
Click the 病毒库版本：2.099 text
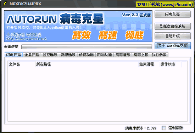pos(140,128)
